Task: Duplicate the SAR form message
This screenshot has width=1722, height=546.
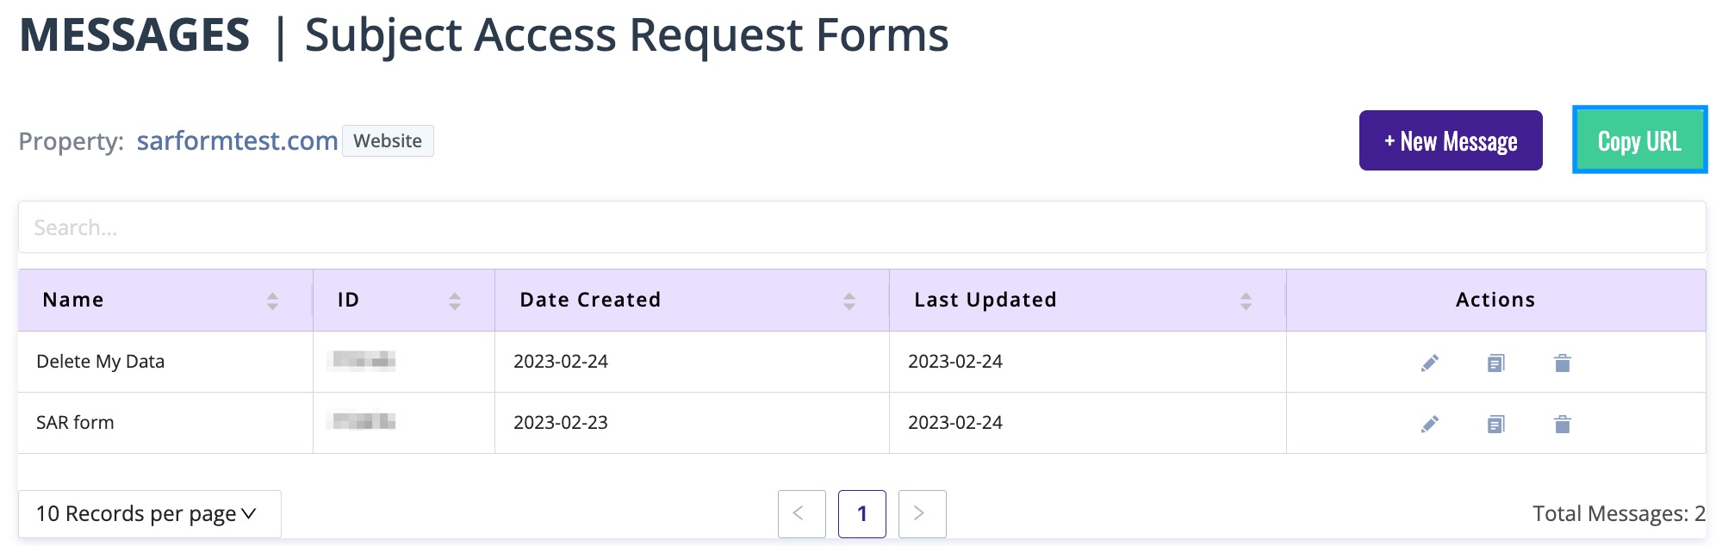Action: pyautogui.click(x=1495, y=424)
